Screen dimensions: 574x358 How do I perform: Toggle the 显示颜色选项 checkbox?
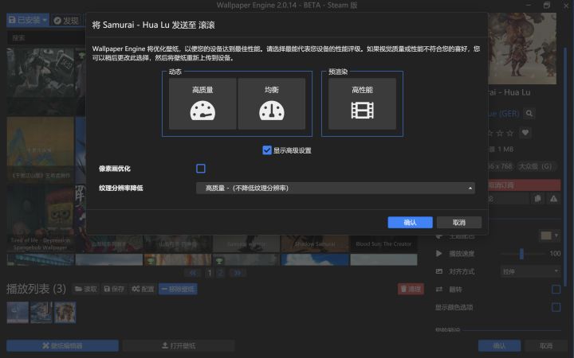tap(556, 307)
